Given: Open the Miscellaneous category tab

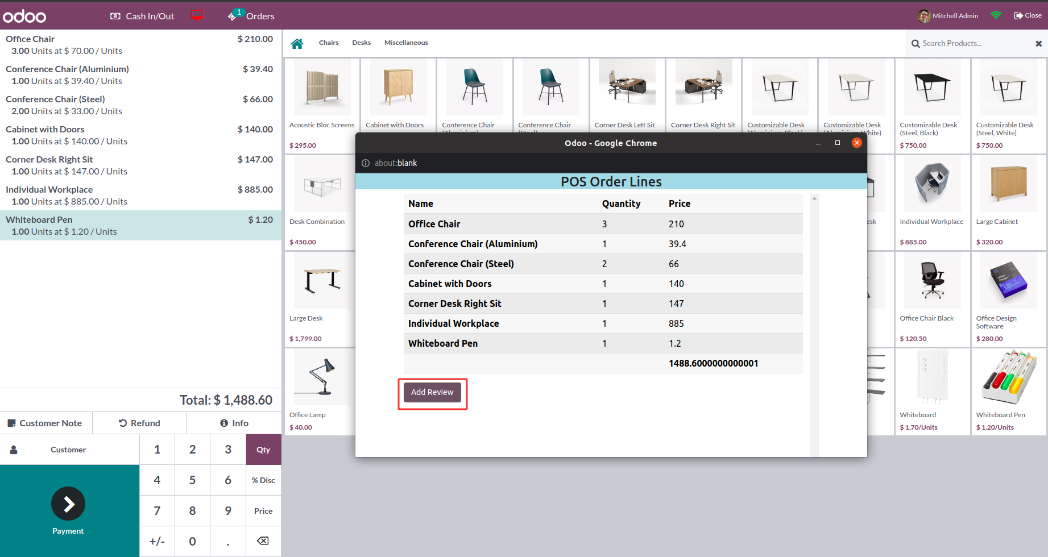Looking at the screenshot, I should point(405,43).
